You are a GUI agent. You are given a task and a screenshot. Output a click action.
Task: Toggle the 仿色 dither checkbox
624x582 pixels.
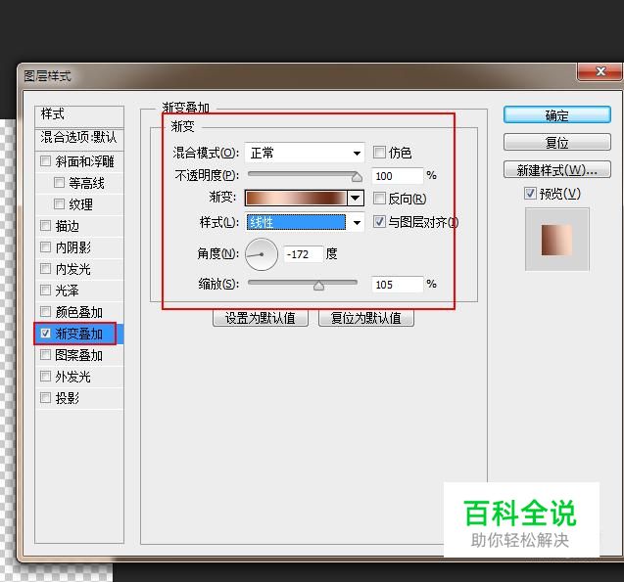[379, 152]
